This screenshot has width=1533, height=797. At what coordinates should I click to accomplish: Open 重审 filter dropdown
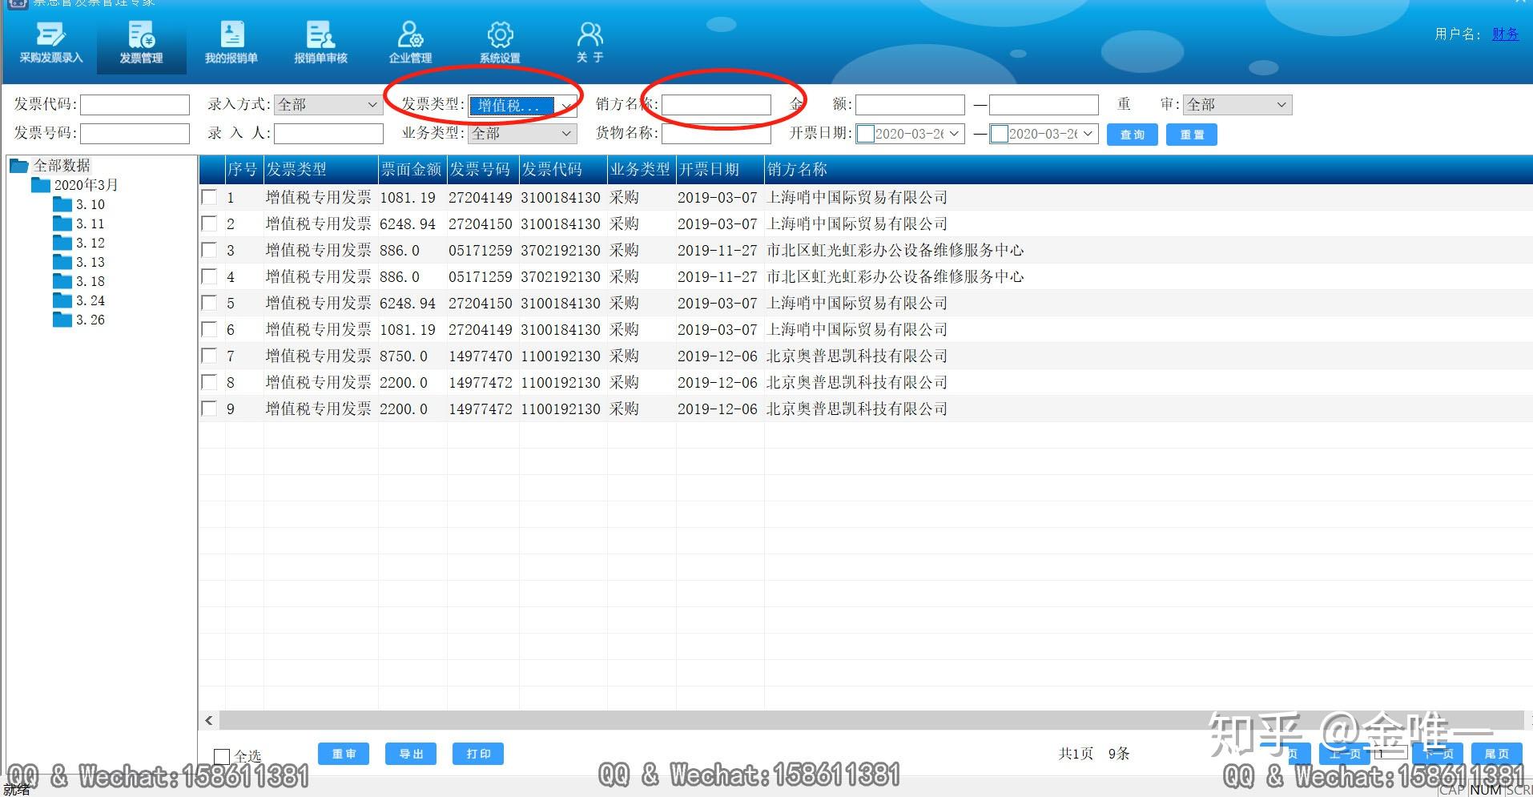click(1237, 105)
